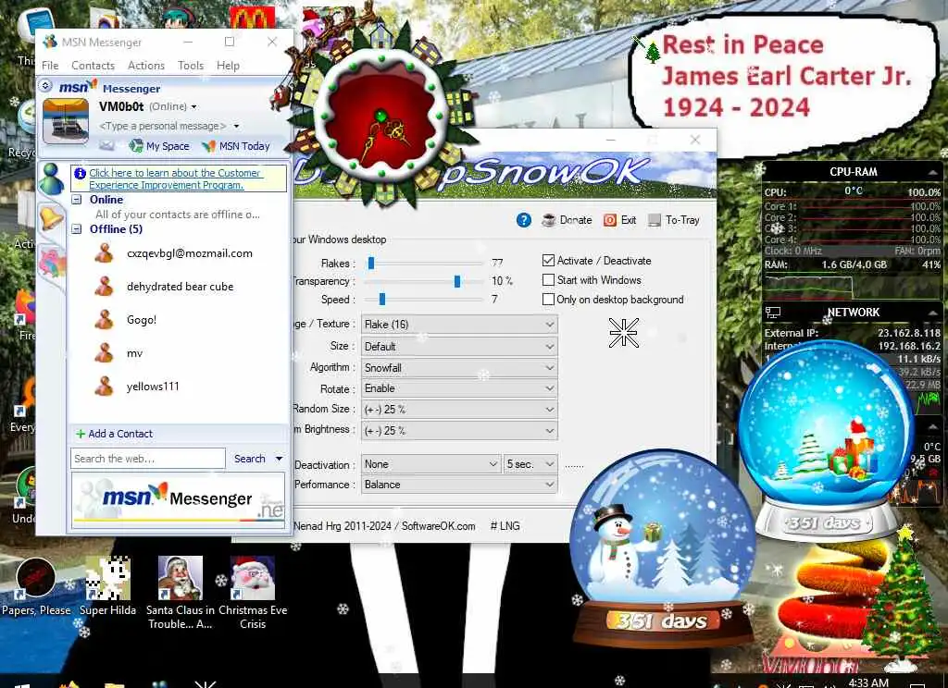The width and height of the screenshot is (948, 688).
Task: Open the Brightness 25 % dropdown
Action: pos(459,431)
